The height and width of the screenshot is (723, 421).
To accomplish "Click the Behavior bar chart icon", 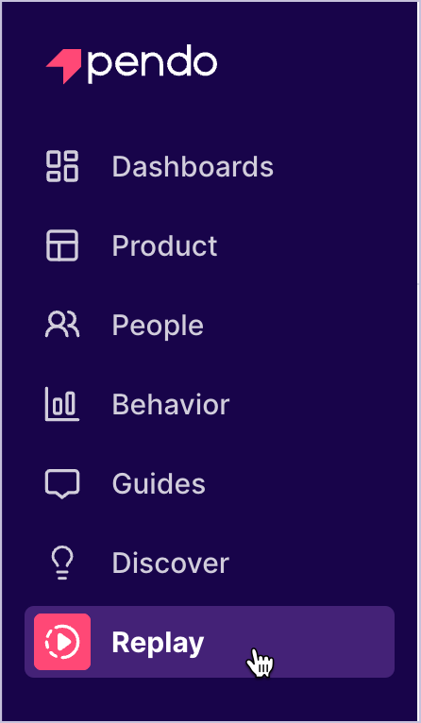I will coord(62,404).
